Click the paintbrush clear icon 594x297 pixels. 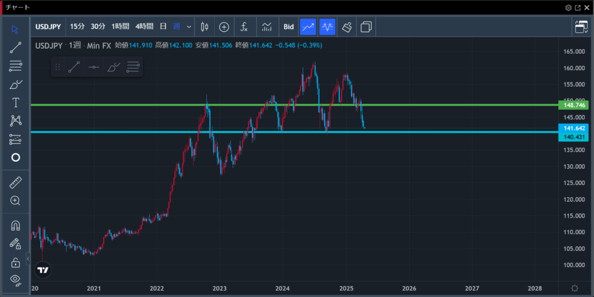347,27
